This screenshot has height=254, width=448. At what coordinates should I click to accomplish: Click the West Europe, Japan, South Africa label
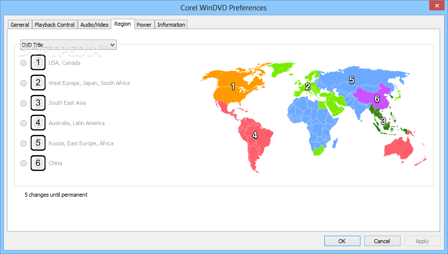89,83
